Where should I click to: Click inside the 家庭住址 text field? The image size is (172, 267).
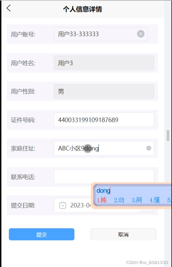pos(104,148)
